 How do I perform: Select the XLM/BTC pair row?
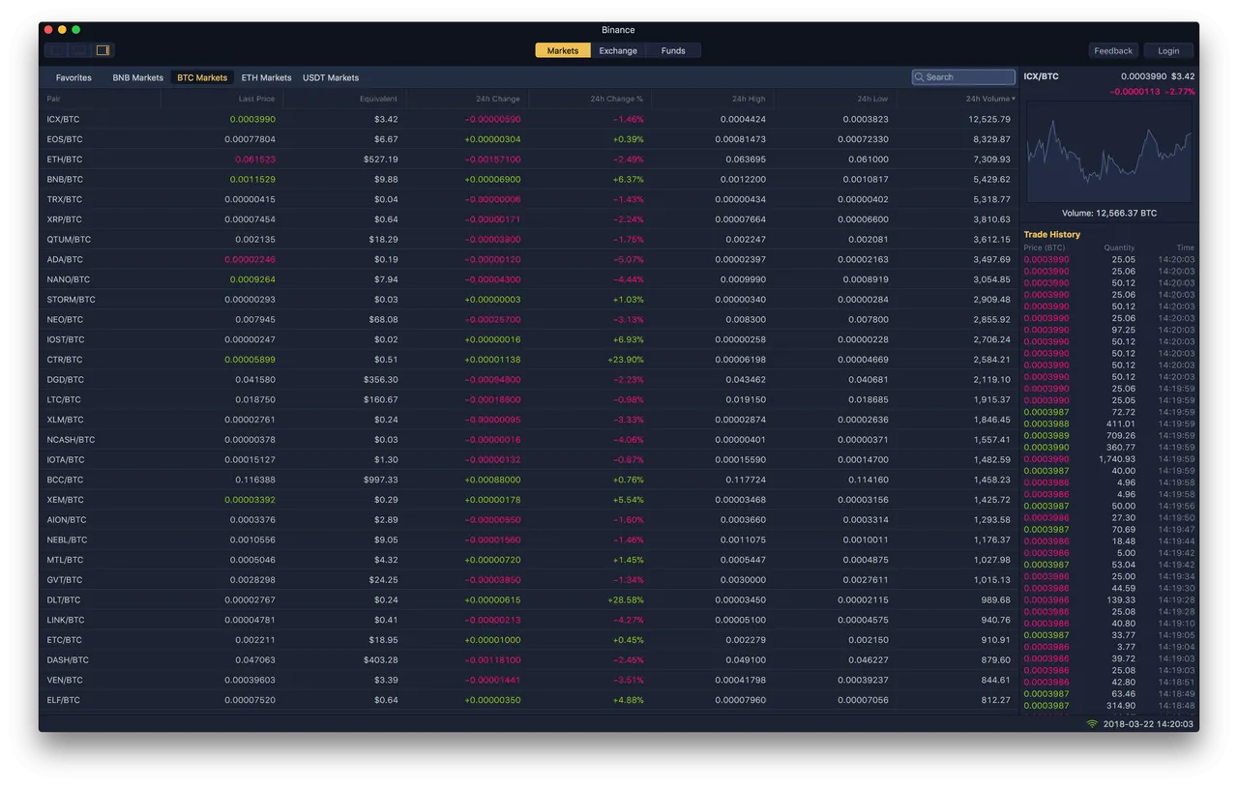point(528,420)
